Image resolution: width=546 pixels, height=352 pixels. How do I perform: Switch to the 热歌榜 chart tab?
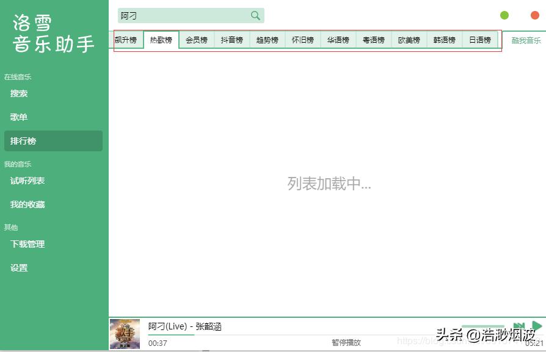[x=161, y=39]
